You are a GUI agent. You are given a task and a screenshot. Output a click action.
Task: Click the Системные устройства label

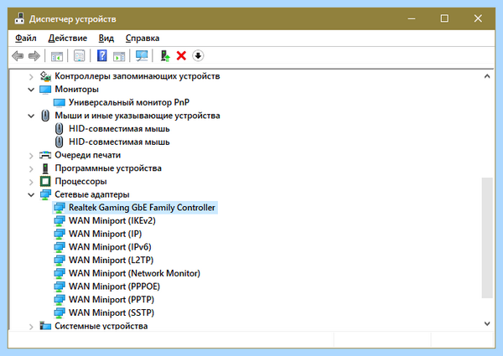pyautogui.click(x=101, y=326)
